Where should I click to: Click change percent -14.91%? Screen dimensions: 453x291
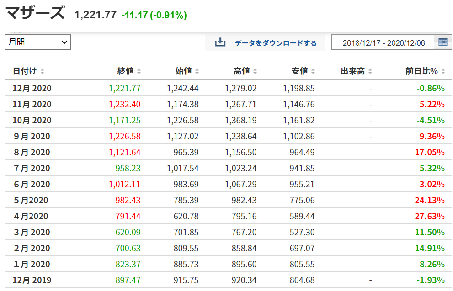428,248
